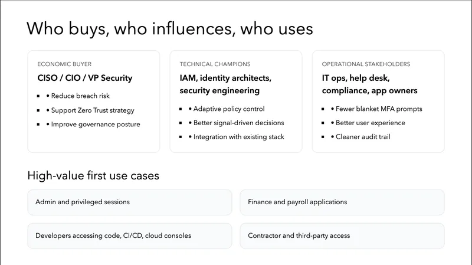
Task: Click the "Admin and privileged sessions" card
Action: coord(130,202)
